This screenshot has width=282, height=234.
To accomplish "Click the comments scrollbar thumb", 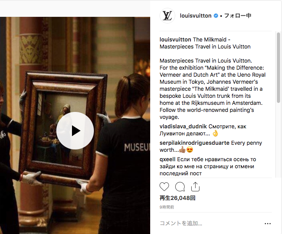I will tap(278, 67).
